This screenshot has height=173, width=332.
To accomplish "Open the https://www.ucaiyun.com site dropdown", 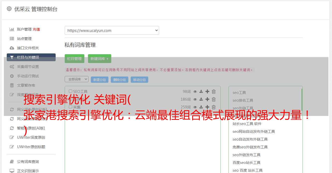I will (112, 30).
